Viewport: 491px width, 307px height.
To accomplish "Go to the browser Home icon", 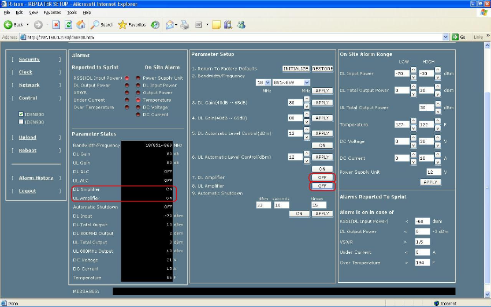I will coord(81,25).
